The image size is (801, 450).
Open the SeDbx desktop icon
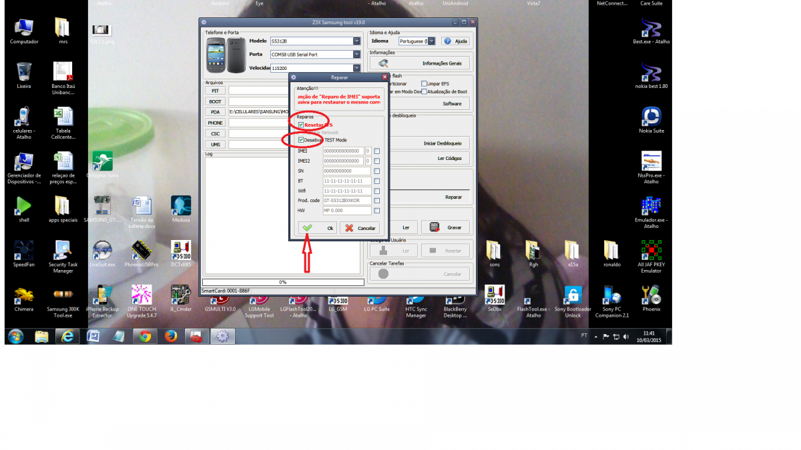pyautogui.click(x=494, y=299)
